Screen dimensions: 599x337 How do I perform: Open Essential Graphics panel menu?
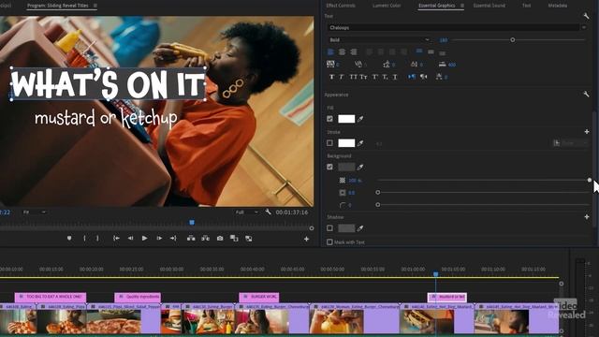click(x=462, y=6)
